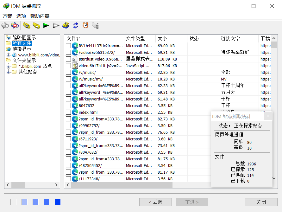Viewport: 282px width, 212px height.
Task: Click the file list horizontal scrollbar thumb
Action: 122,185
